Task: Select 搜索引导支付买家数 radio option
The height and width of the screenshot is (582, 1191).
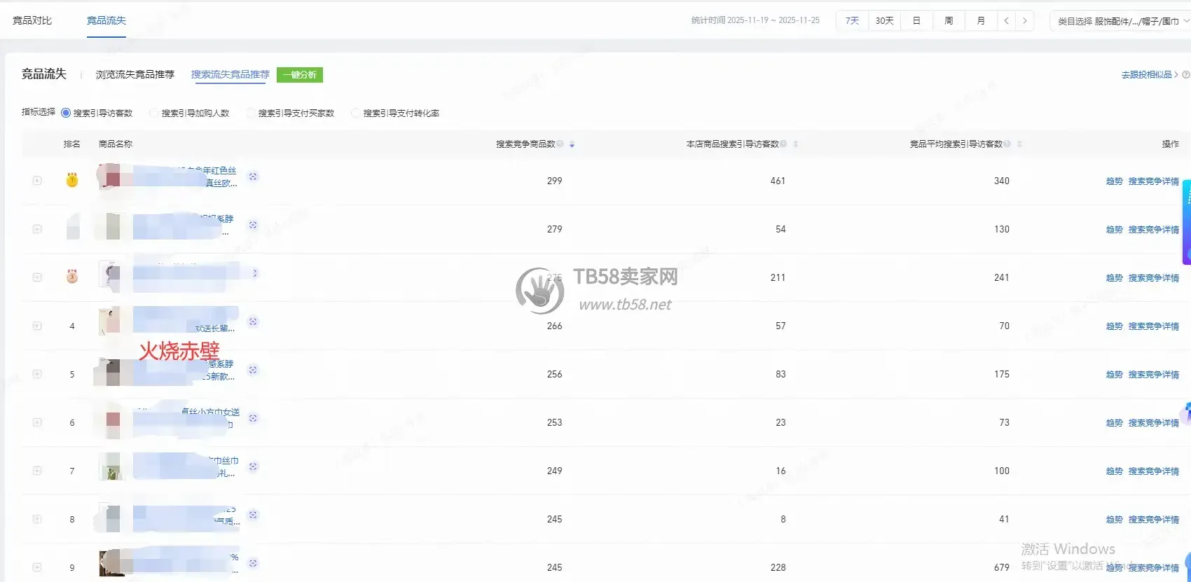Action: pos(251,113)
